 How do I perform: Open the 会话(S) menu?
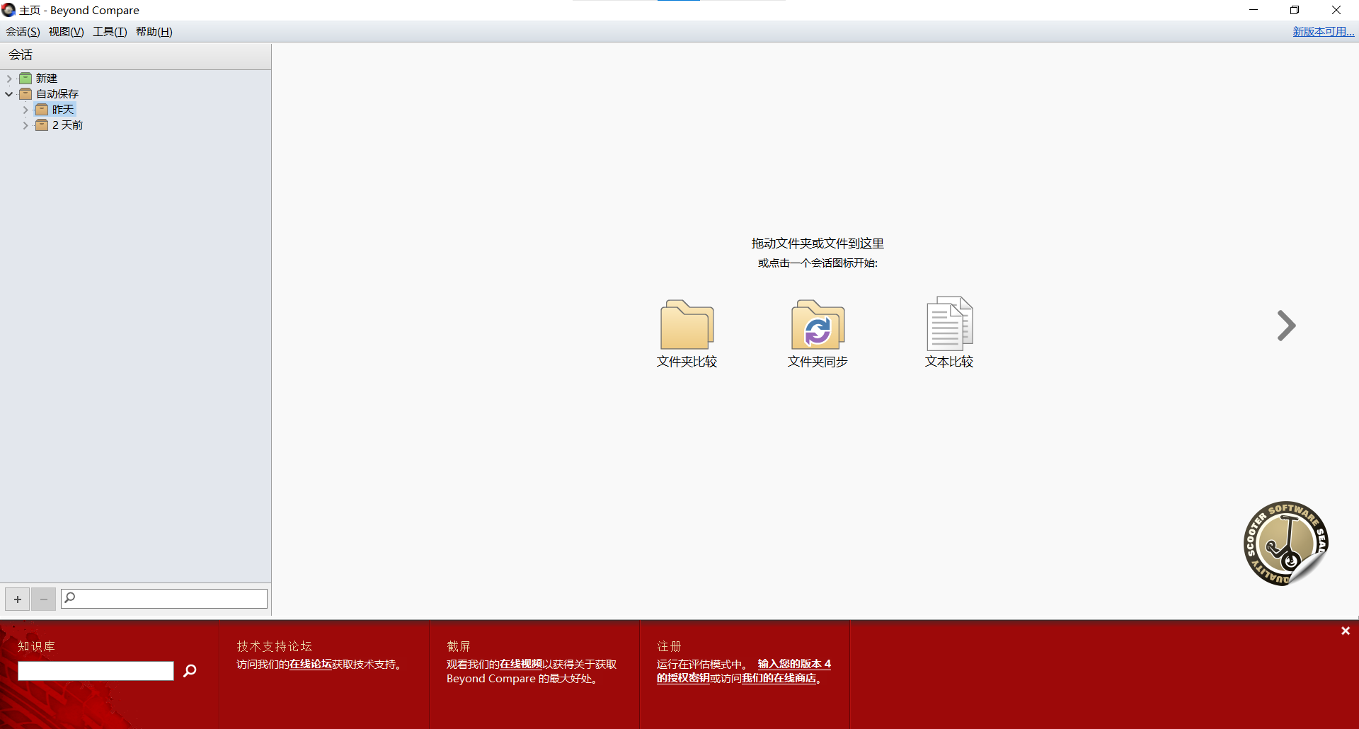click(23, 32)
